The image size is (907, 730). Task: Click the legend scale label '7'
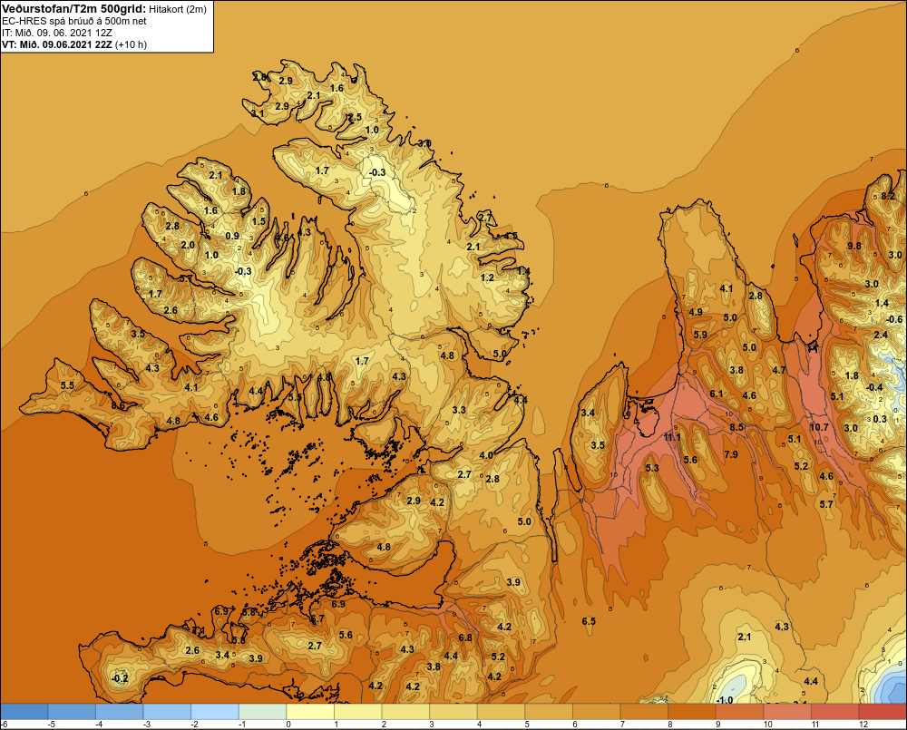622,725
